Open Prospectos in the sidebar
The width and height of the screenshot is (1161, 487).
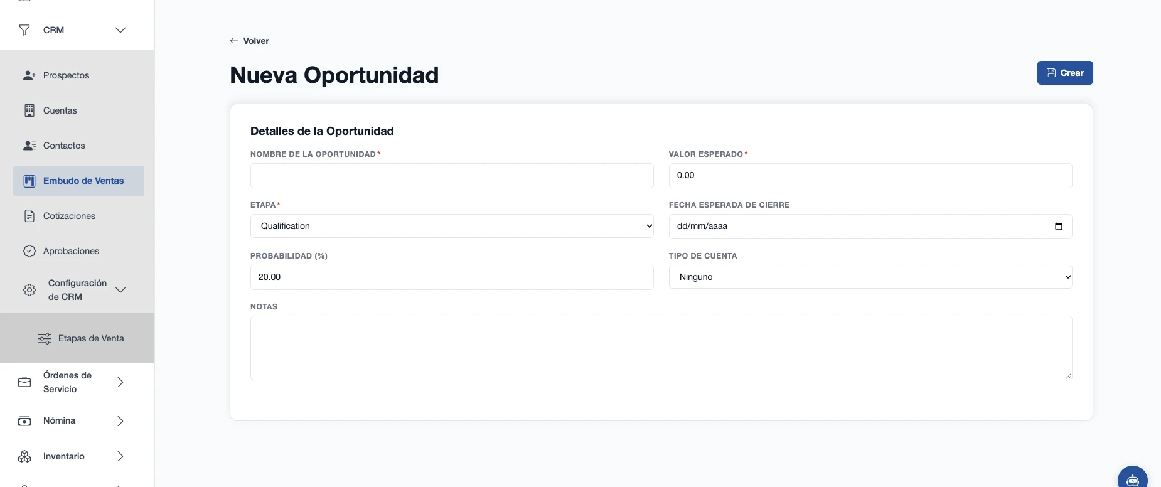(78, 75)
